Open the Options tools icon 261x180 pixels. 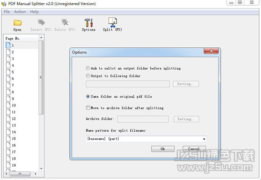89,22
